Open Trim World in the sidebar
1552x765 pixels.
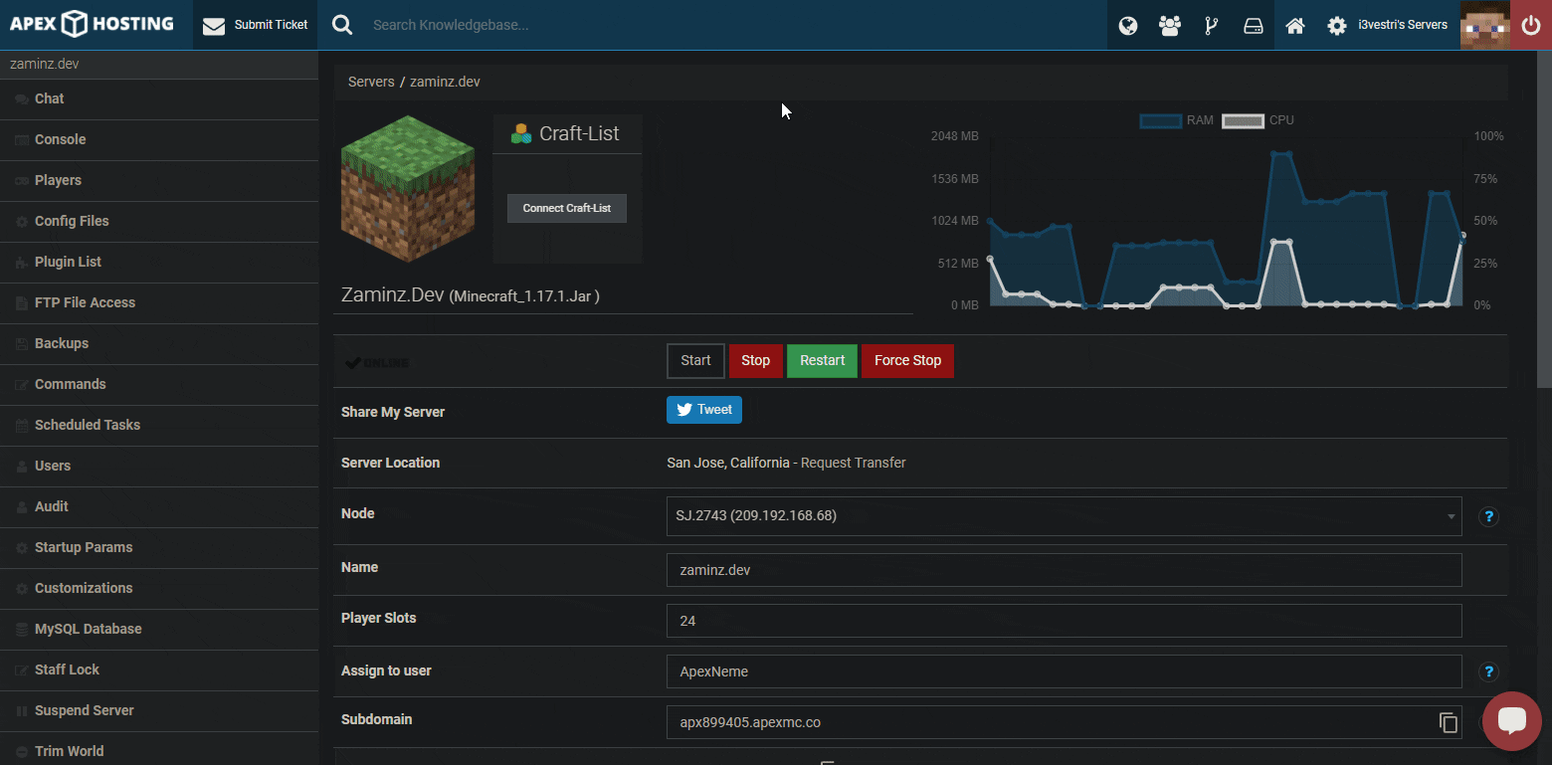tap(159, 751)
